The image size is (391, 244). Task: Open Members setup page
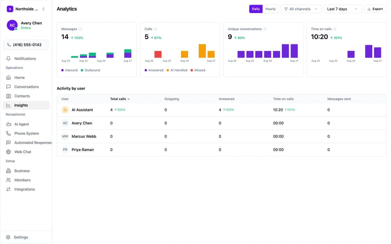(26, 180)
